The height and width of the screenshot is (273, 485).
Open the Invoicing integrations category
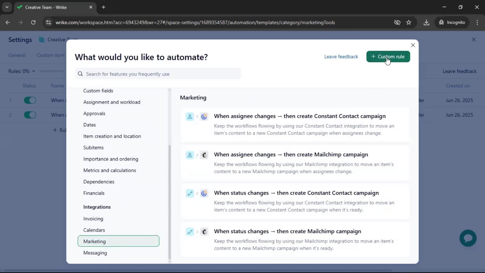click(x=93, y=219)
